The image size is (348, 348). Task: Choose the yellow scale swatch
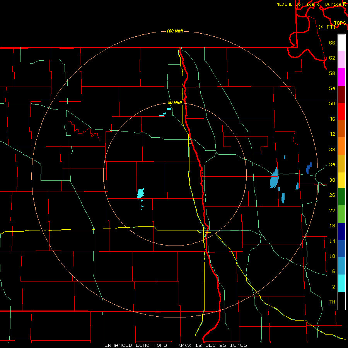coord(341,180)
